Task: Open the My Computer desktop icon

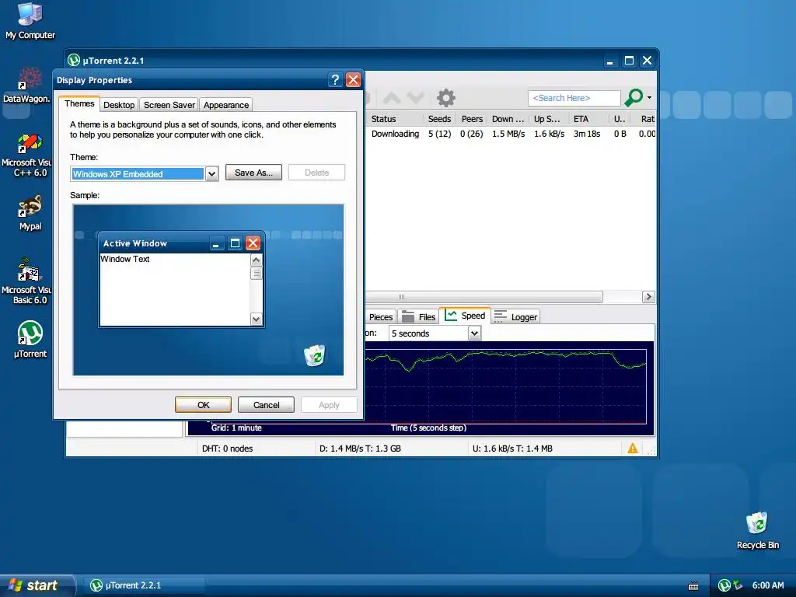Action: 30,20
